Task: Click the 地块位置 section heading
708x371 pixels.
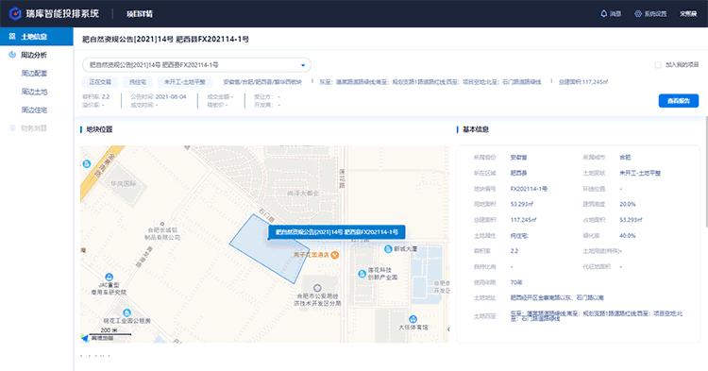Action: point(99,129)
